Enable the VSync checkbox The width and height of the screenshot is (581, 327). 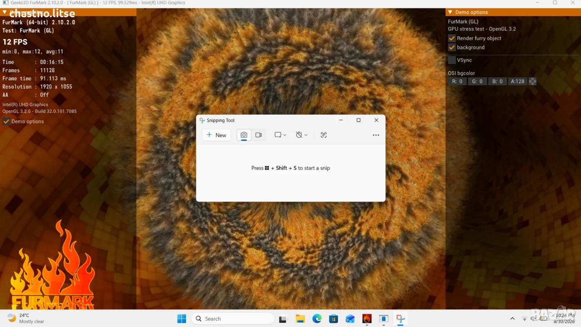pos(452,60)
